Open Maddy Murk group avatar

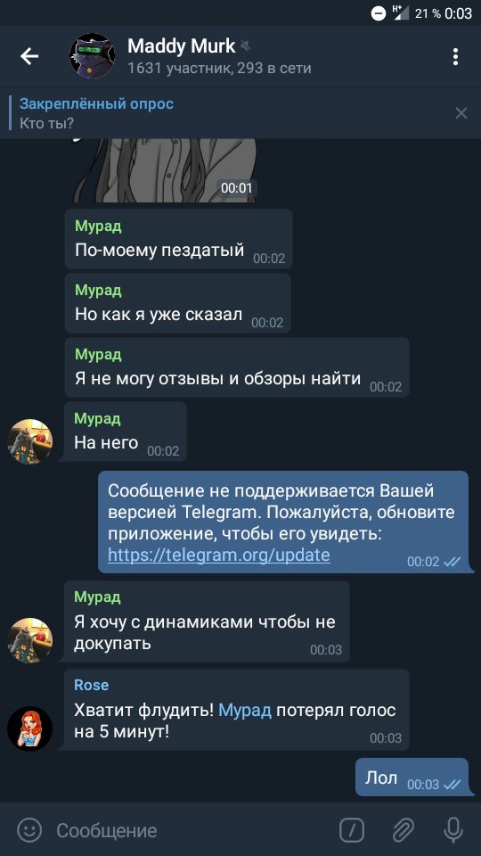coord(92,56)
